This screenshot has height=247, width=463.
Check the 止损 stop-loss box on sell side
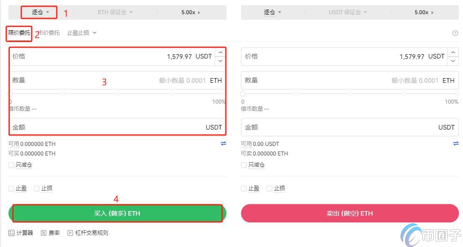(269, 188)
